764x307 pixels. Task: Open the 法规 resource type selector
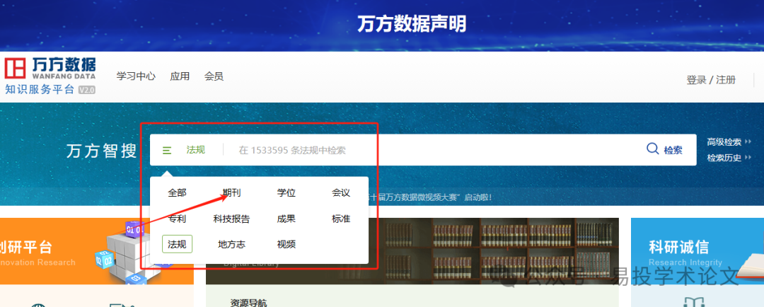pos(195,150)
